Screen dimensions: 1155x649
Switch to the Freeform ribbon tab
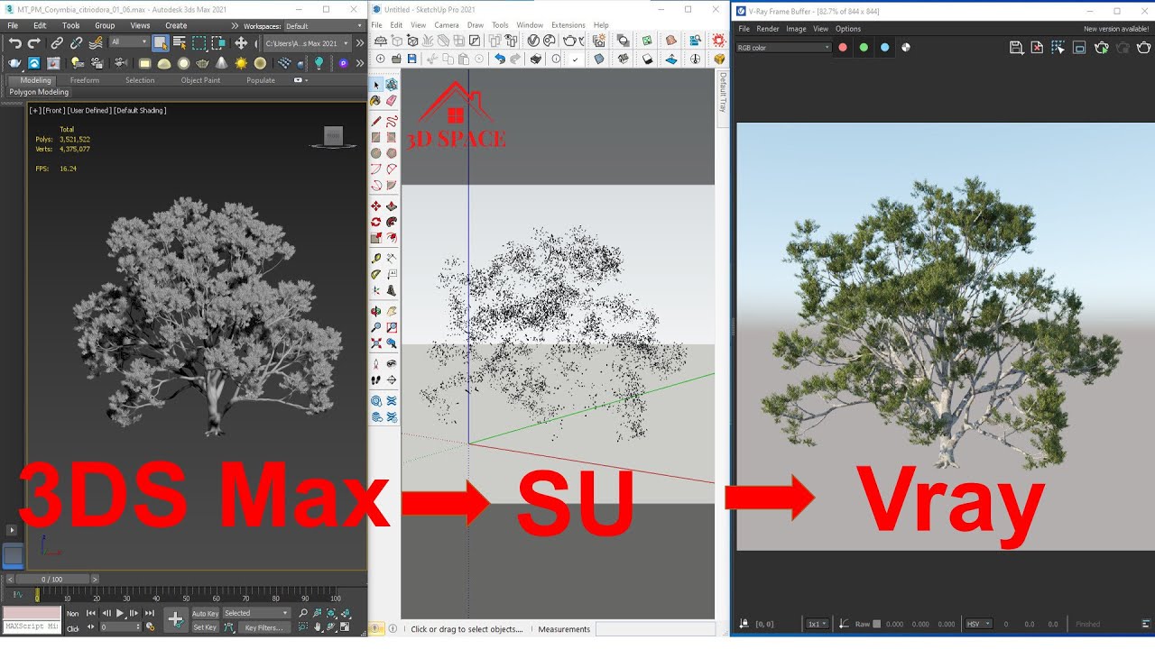85,80
